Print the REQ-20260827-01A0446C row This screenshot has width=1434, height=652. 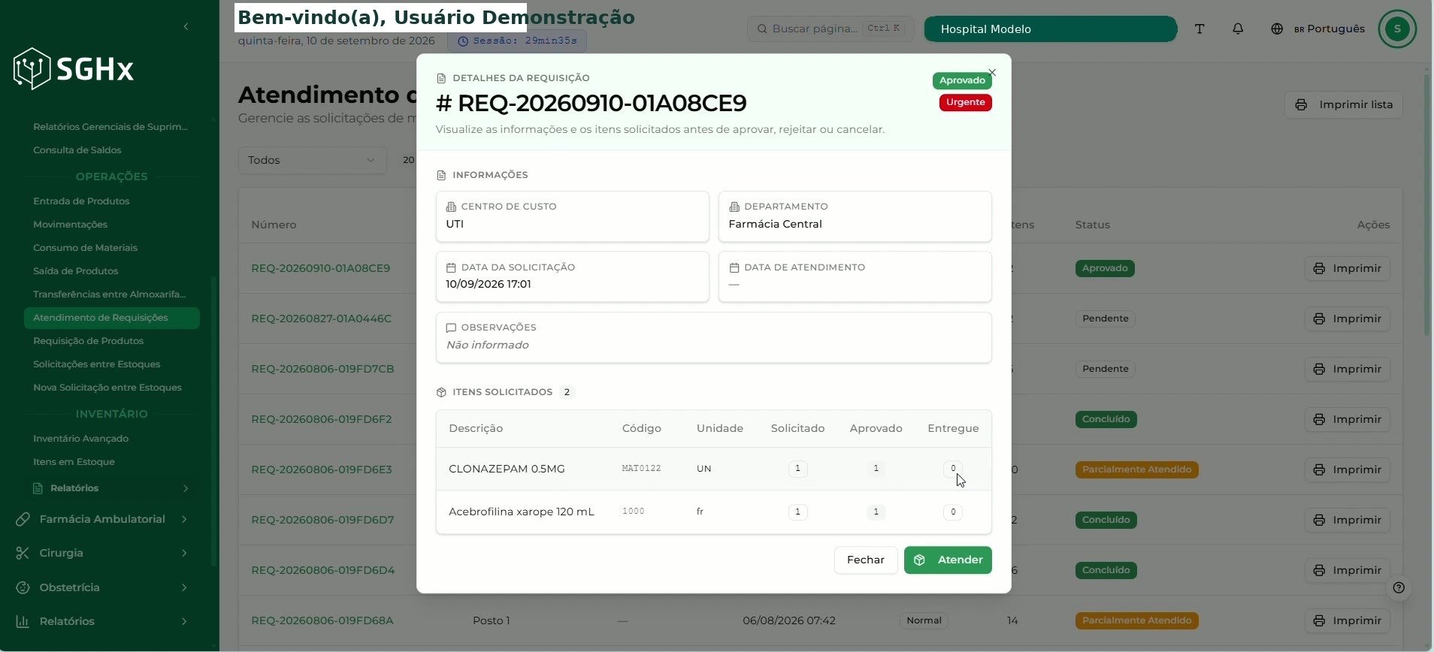tap(1347, 318)
